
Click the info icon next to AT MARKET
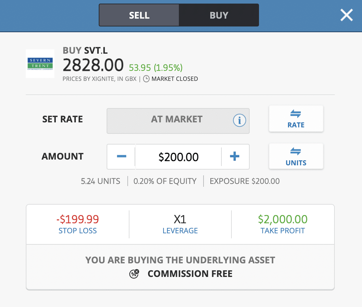point(240,121)
